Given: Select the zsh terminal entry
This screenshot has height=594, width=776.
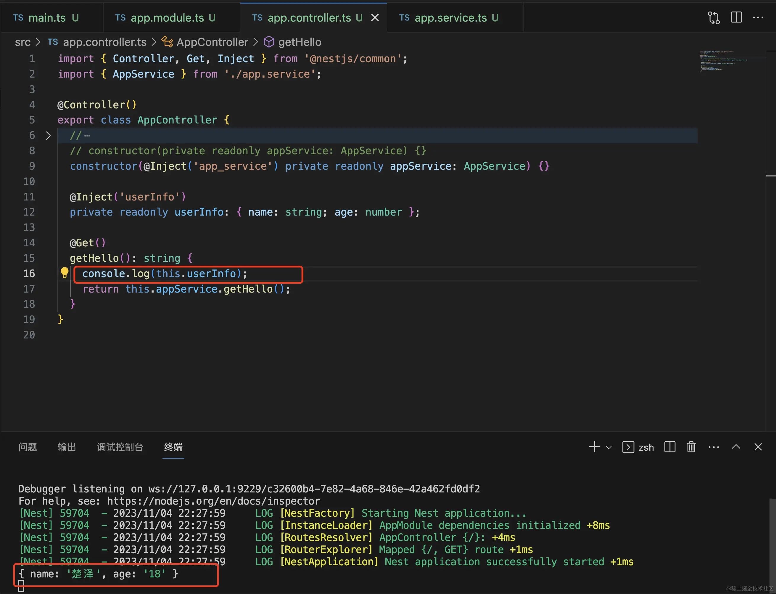Looking at the screenshot, I should (638, 447).
